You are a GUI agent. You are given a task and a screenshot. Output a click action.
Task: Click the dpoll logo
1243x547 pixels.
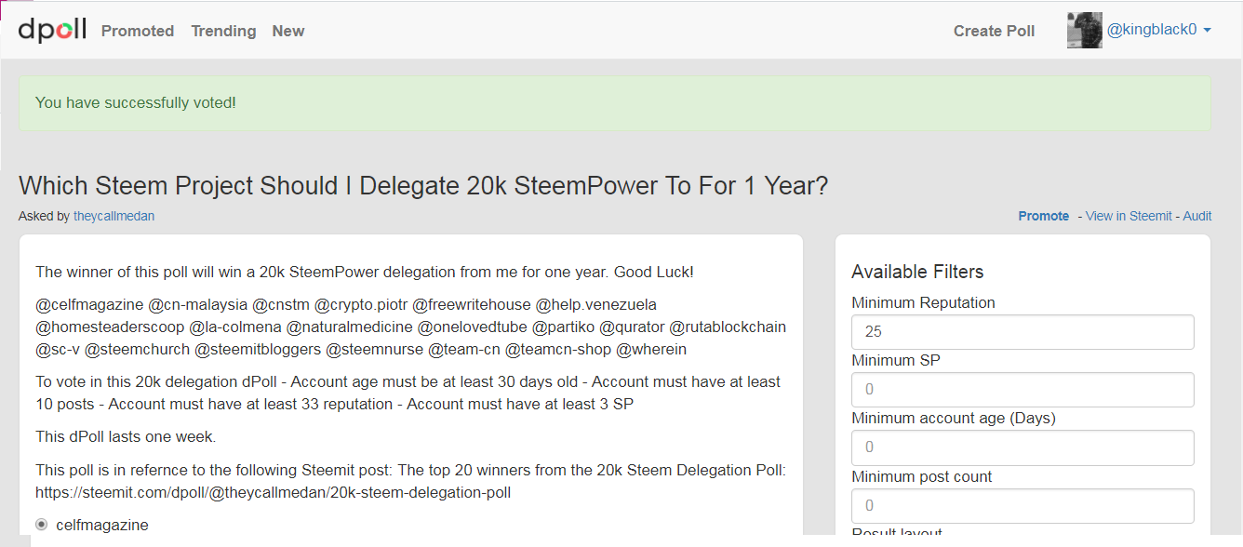[x=52, y=30]
